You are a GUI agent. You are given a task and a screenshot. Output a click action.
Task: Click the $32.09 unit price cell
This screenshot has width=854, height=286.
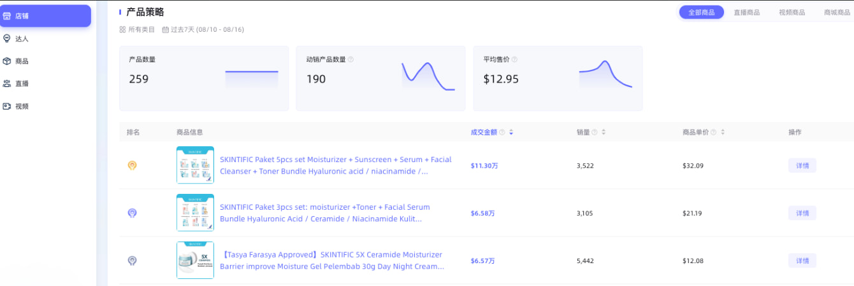pos(692,165)
